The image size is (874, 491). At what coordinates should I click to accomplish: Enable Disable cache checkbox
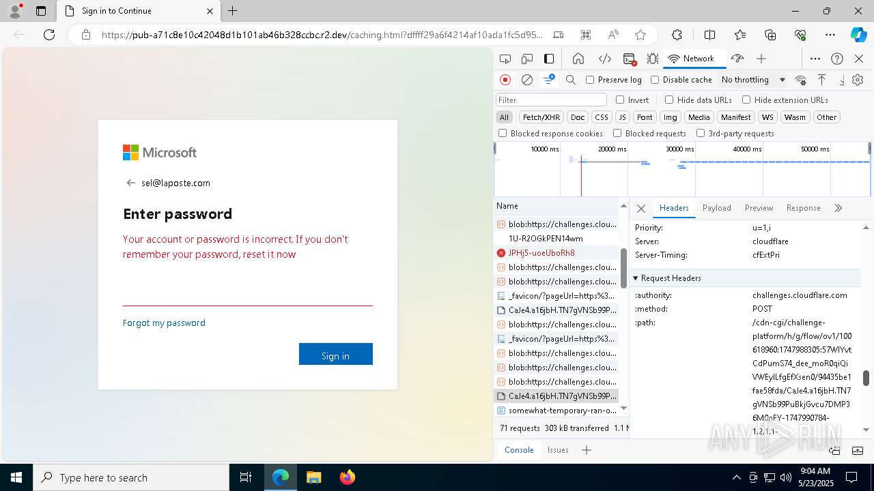655,80
